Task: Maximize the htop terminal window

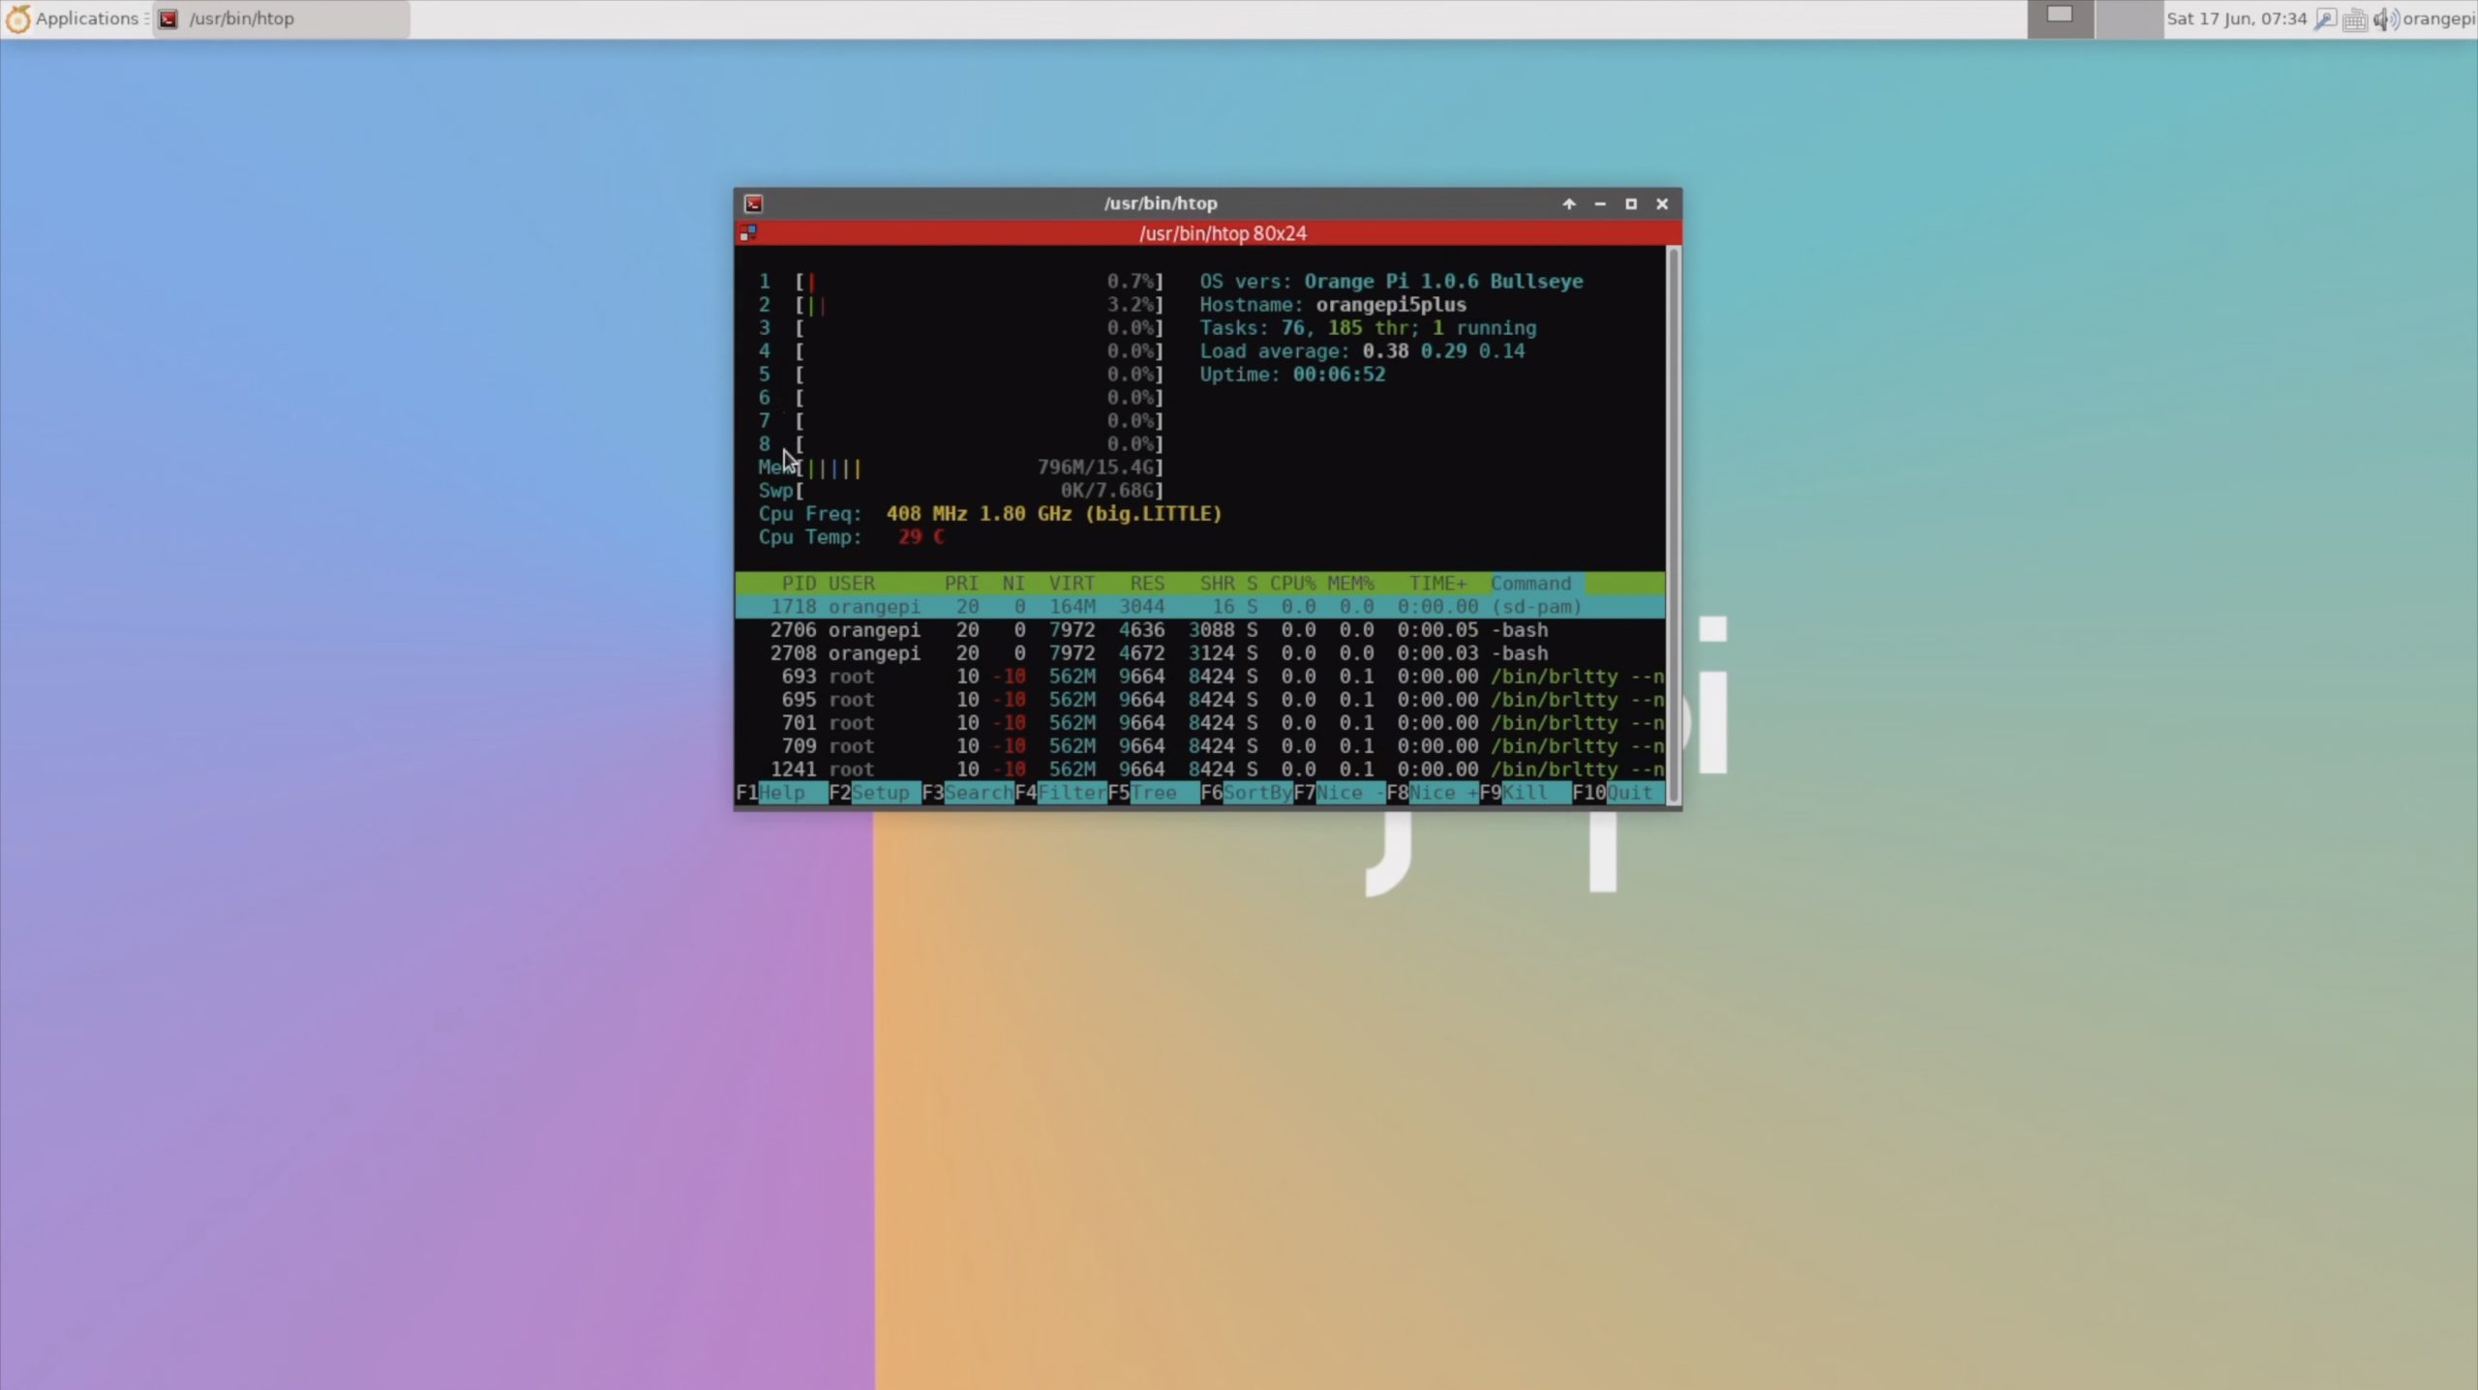Action: [1631, 203]
